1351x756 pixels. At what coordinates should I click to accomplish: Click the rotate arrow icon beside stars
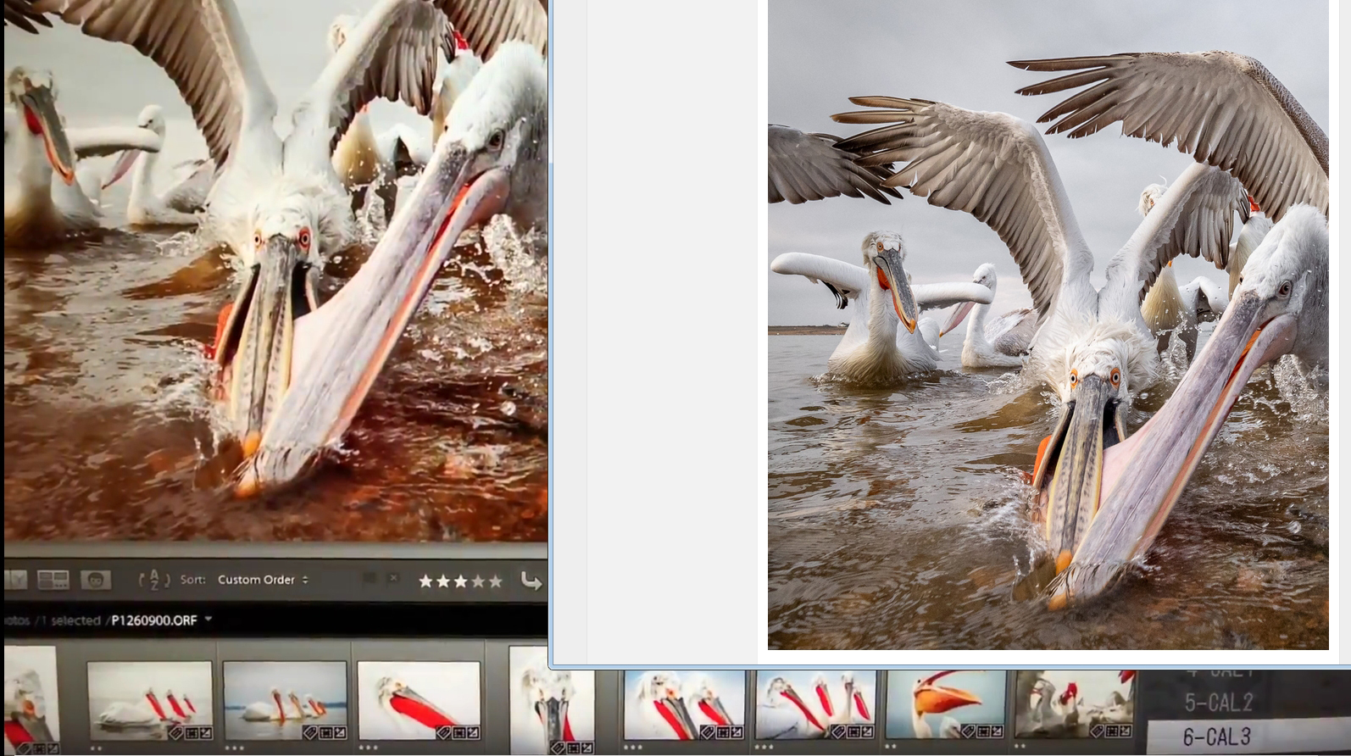click(531, 581)
